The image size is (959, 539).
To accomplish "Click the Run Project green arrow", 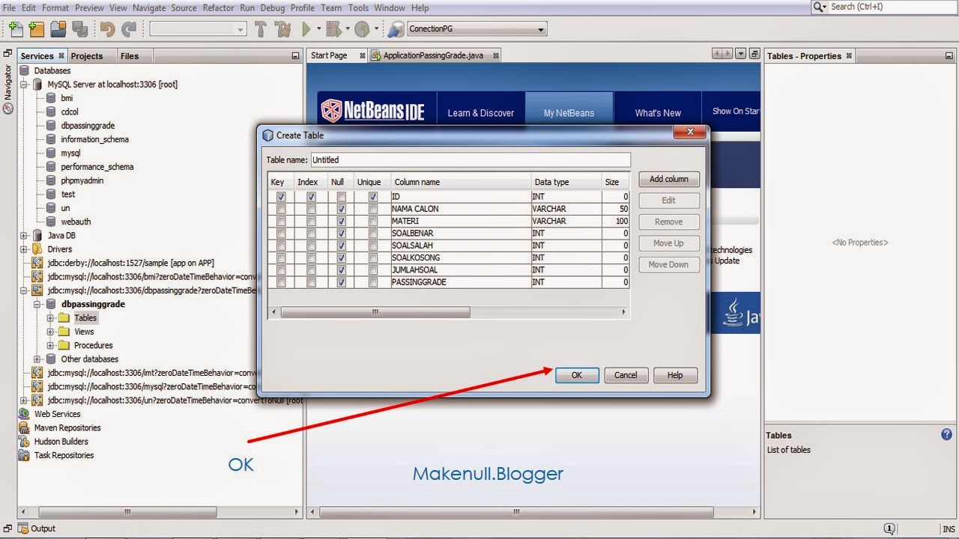I will [306, 29].
